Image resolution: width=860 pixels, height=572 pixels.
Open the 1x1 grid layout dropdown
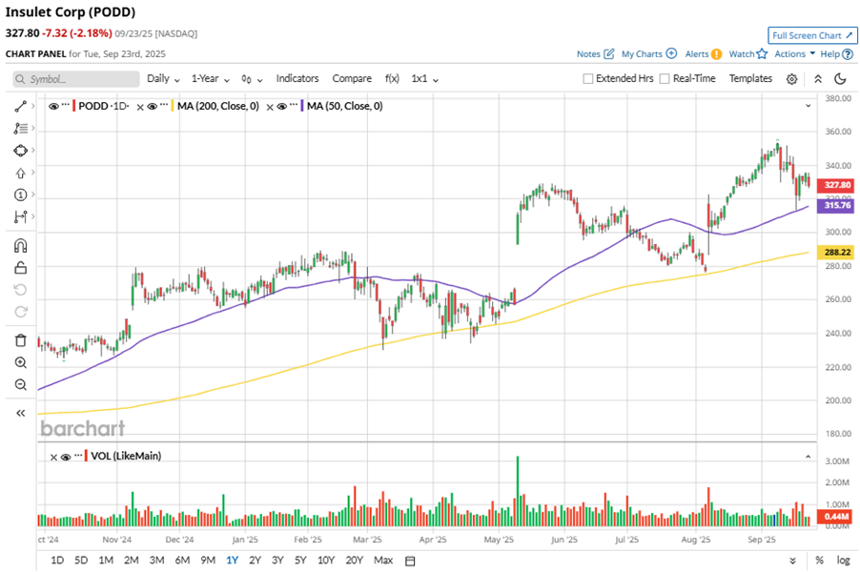425,78
